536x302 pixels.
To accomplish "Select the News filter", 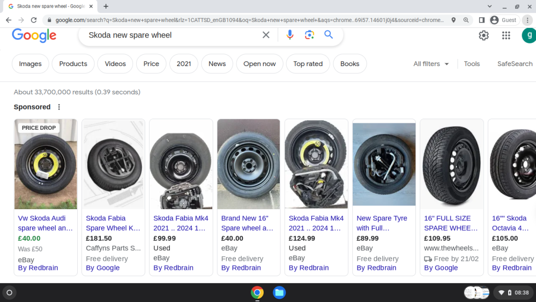I will pyautogui.click(x=217, y=64).
